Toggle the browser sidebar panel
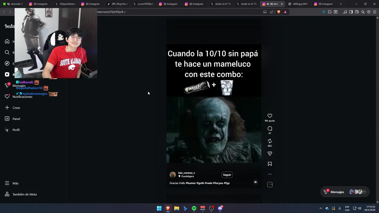This screenshot has width=379, height=213. (x=351, y=12)
